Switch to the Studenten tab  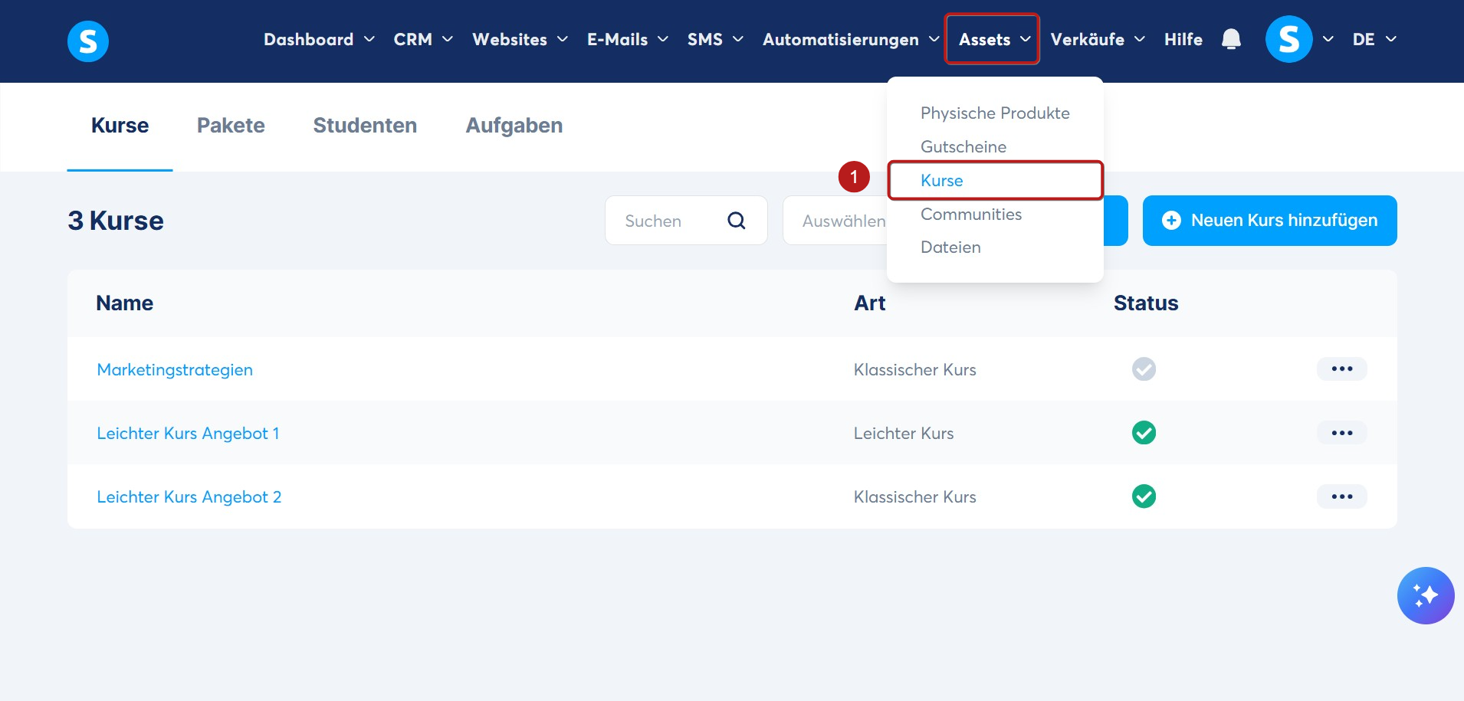click(x=365, y=126)
